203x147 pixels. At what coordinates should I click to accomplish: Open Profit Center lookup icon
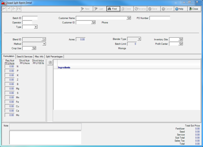(x=181, y=44)
